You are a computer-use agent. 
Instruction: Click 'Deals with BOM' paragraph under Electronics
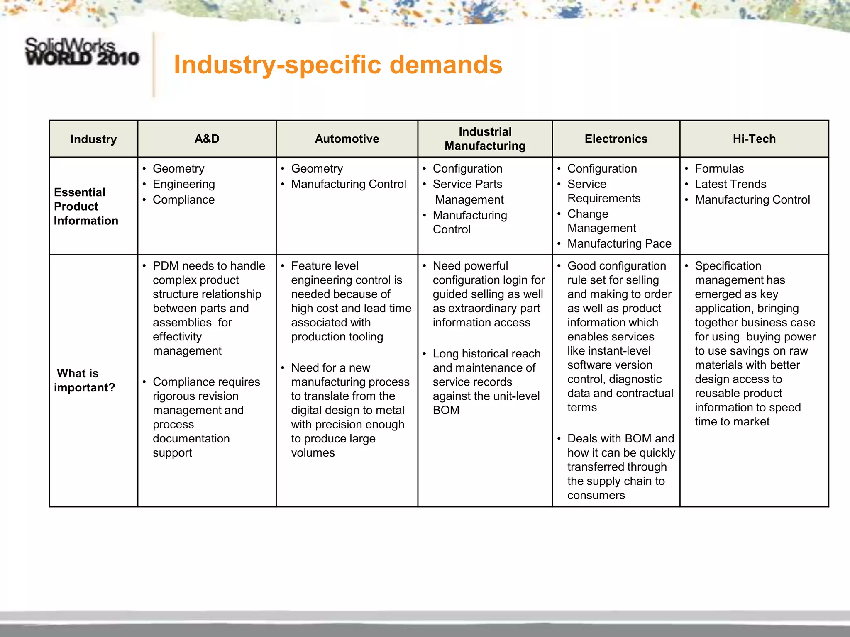click(x=621, y=467)
